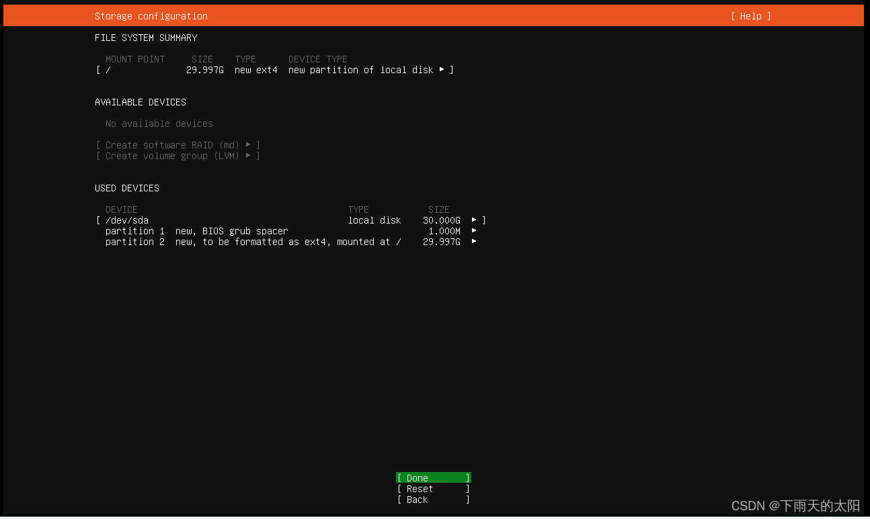Click 'new partition of local disk' text
This screenshot has width=870, height=519.
[361, 70]
